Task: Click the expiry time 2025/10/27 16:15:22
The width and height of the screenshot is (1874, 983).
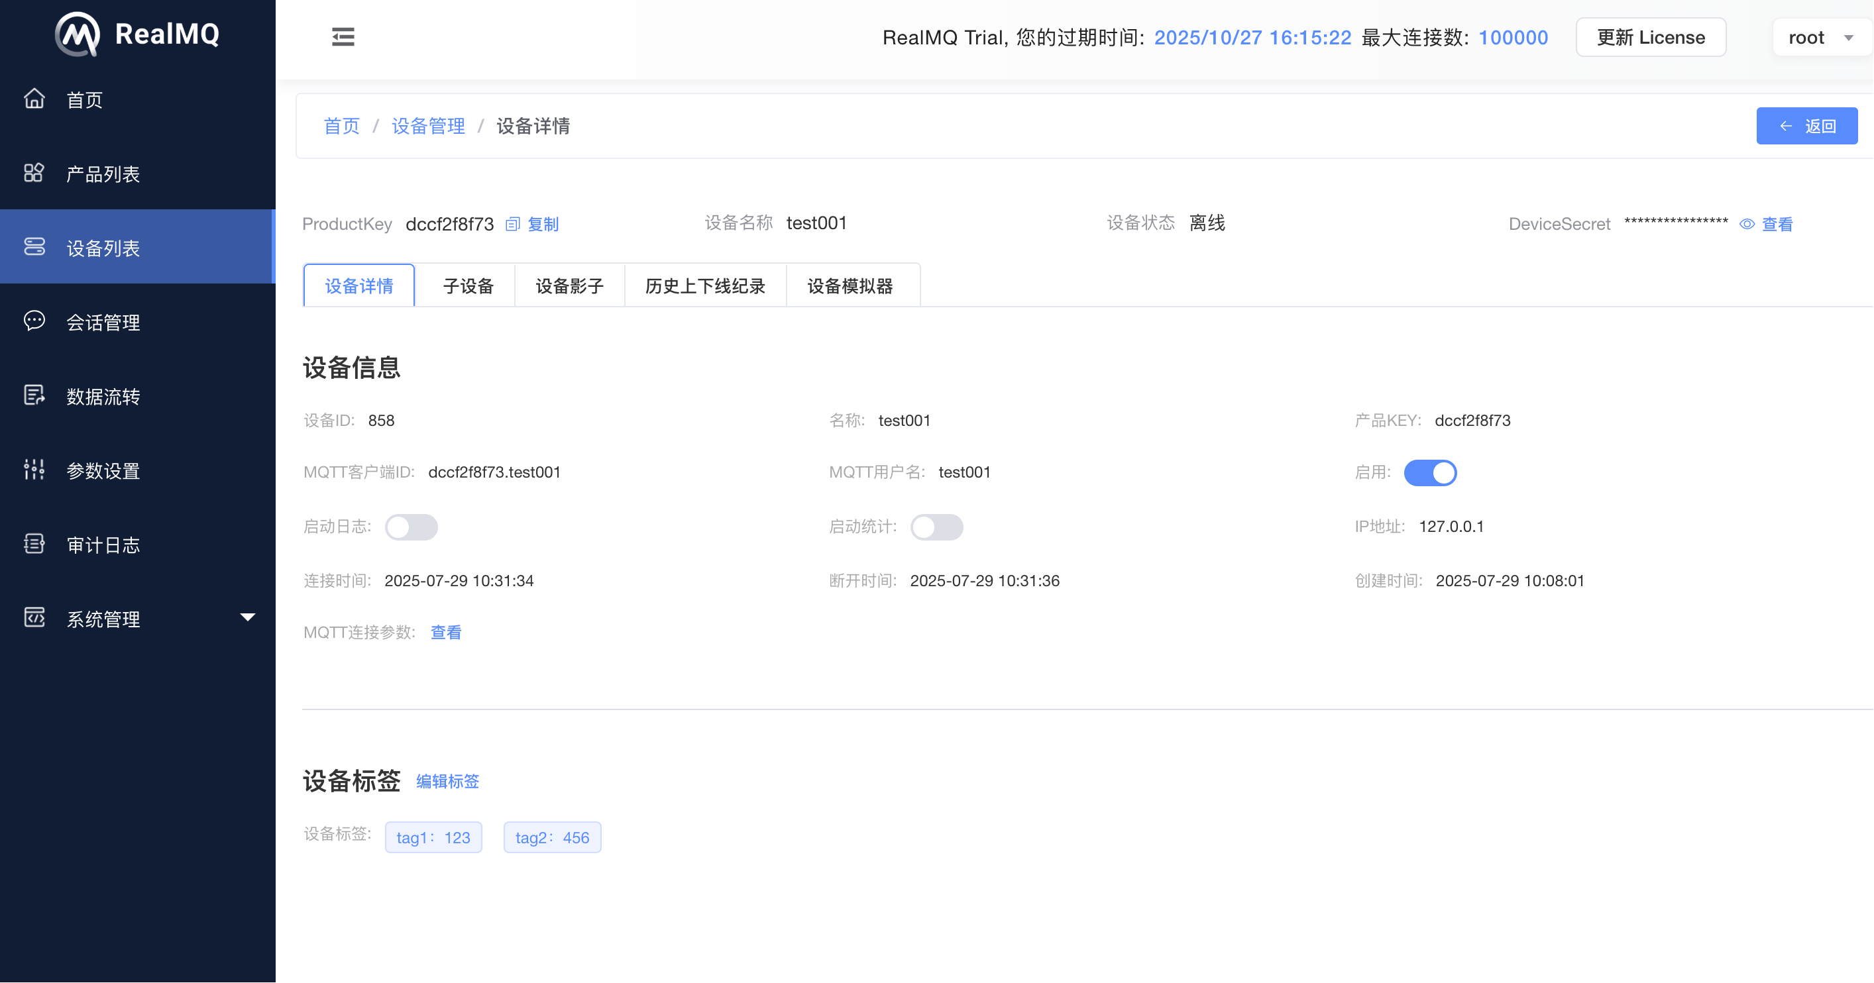Action: [x=1252, y=37]
